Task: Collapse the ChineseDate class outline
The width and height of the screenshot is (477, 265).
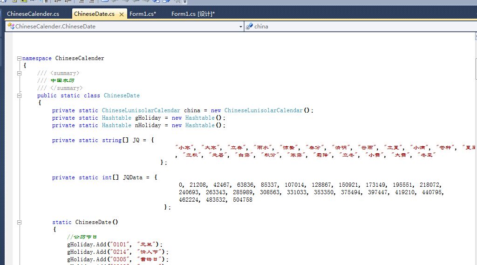Action: (x=19, y=95)
